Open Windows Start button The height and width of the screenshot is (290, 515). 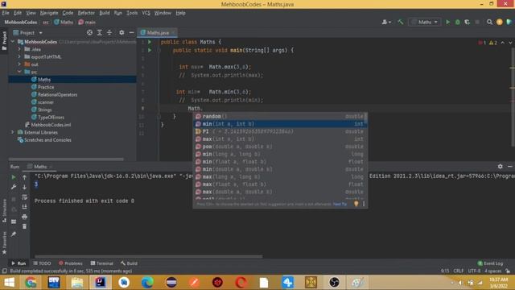click(x=9, y=283)
